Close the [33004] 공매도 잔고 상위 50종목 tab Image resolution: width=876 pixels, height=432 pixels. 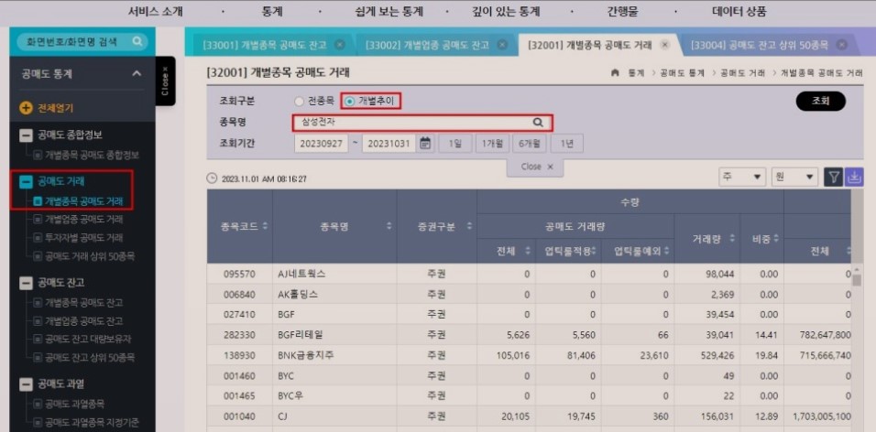842,45
